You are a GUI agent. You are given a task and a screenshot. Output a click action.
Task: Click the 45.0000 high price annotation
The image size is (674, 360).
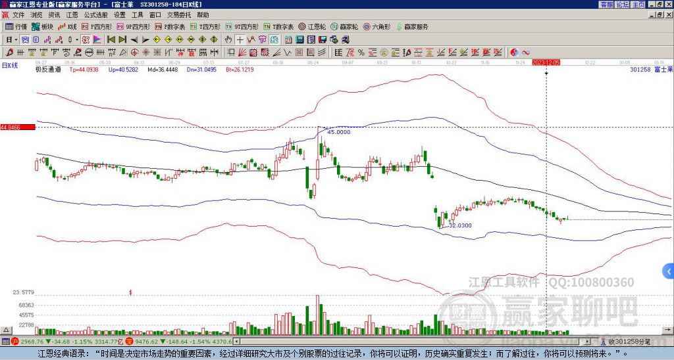tap(339, 132)
